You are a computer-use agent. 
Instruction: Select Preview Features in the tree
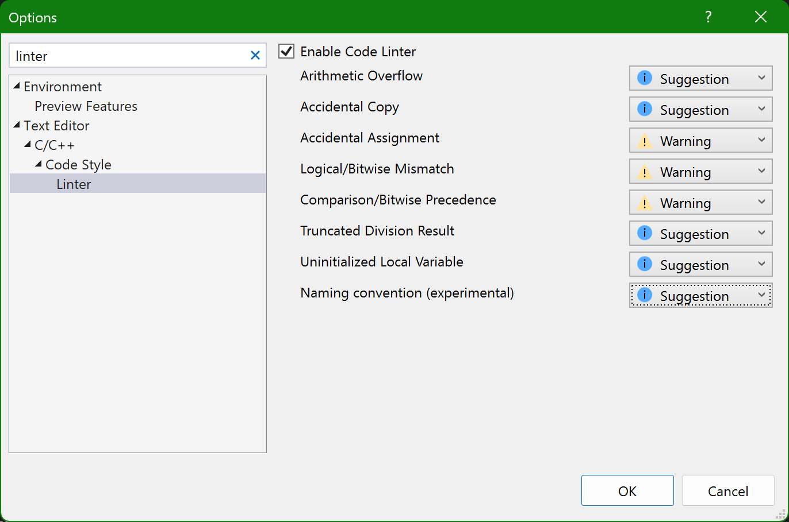86,106
